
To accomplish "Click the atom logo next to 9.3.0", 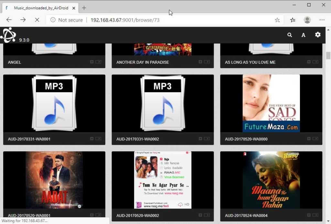I will [8, 35].
